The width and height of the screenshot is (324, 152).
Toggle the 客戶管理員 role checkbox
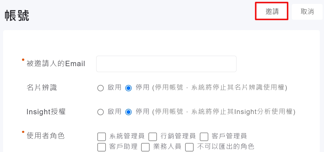coord(204,137)
